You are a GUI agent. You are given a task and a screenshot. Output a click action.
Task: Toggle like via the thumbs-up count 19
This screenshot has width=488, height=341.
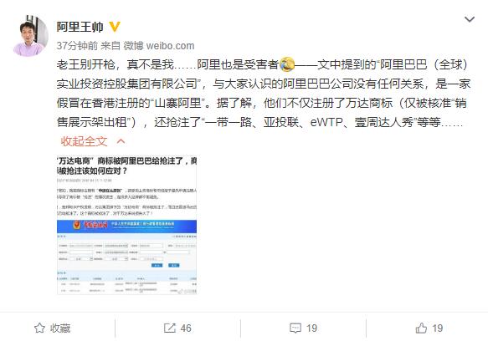click(x=437, y=328)
